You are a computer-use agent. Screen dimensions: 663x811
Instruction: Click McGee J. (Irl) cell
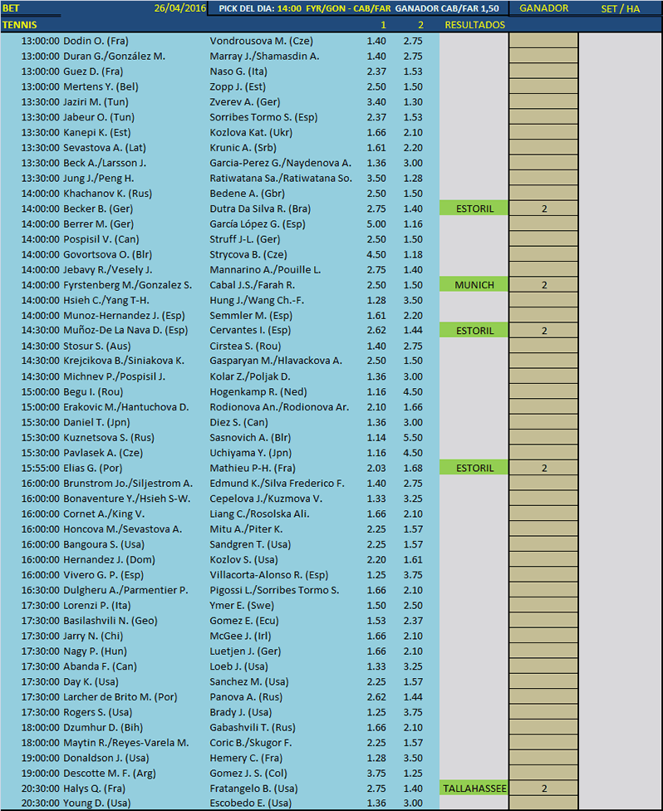(x=240, y=636)
